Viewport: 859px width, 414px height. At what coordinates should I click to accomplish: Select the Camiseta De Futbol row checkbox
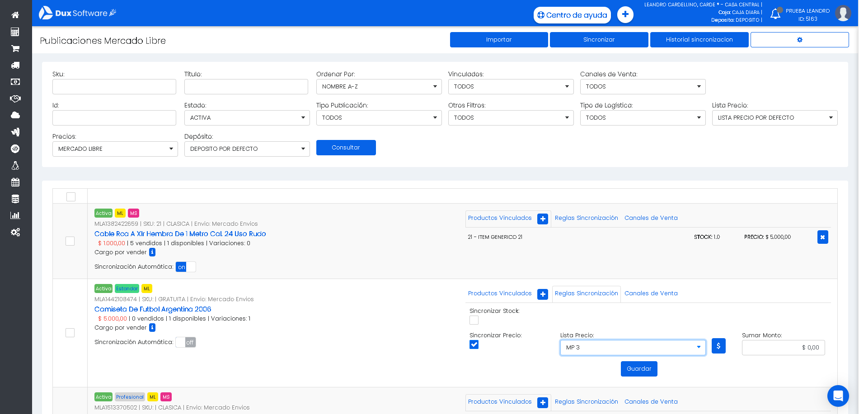(x=70, y=333)
